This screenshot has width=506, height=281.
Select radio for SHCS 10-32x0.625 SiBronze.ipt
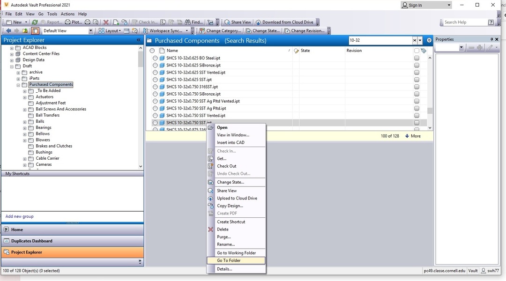tap(155, 65)
